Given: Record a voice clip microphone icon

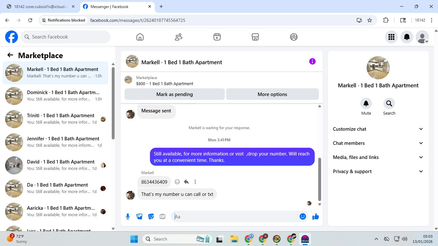Looking at the screenshot, I should (128, 216).
